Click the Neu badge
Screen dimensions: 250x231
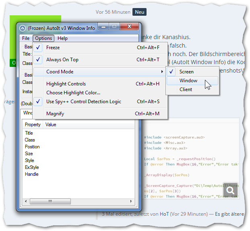pos(140,12)
